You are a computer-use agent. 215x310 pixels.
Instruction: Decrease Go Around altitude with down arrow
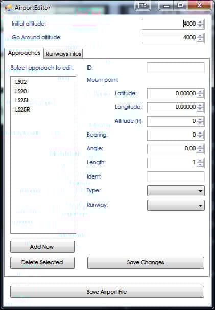point(200,40)
